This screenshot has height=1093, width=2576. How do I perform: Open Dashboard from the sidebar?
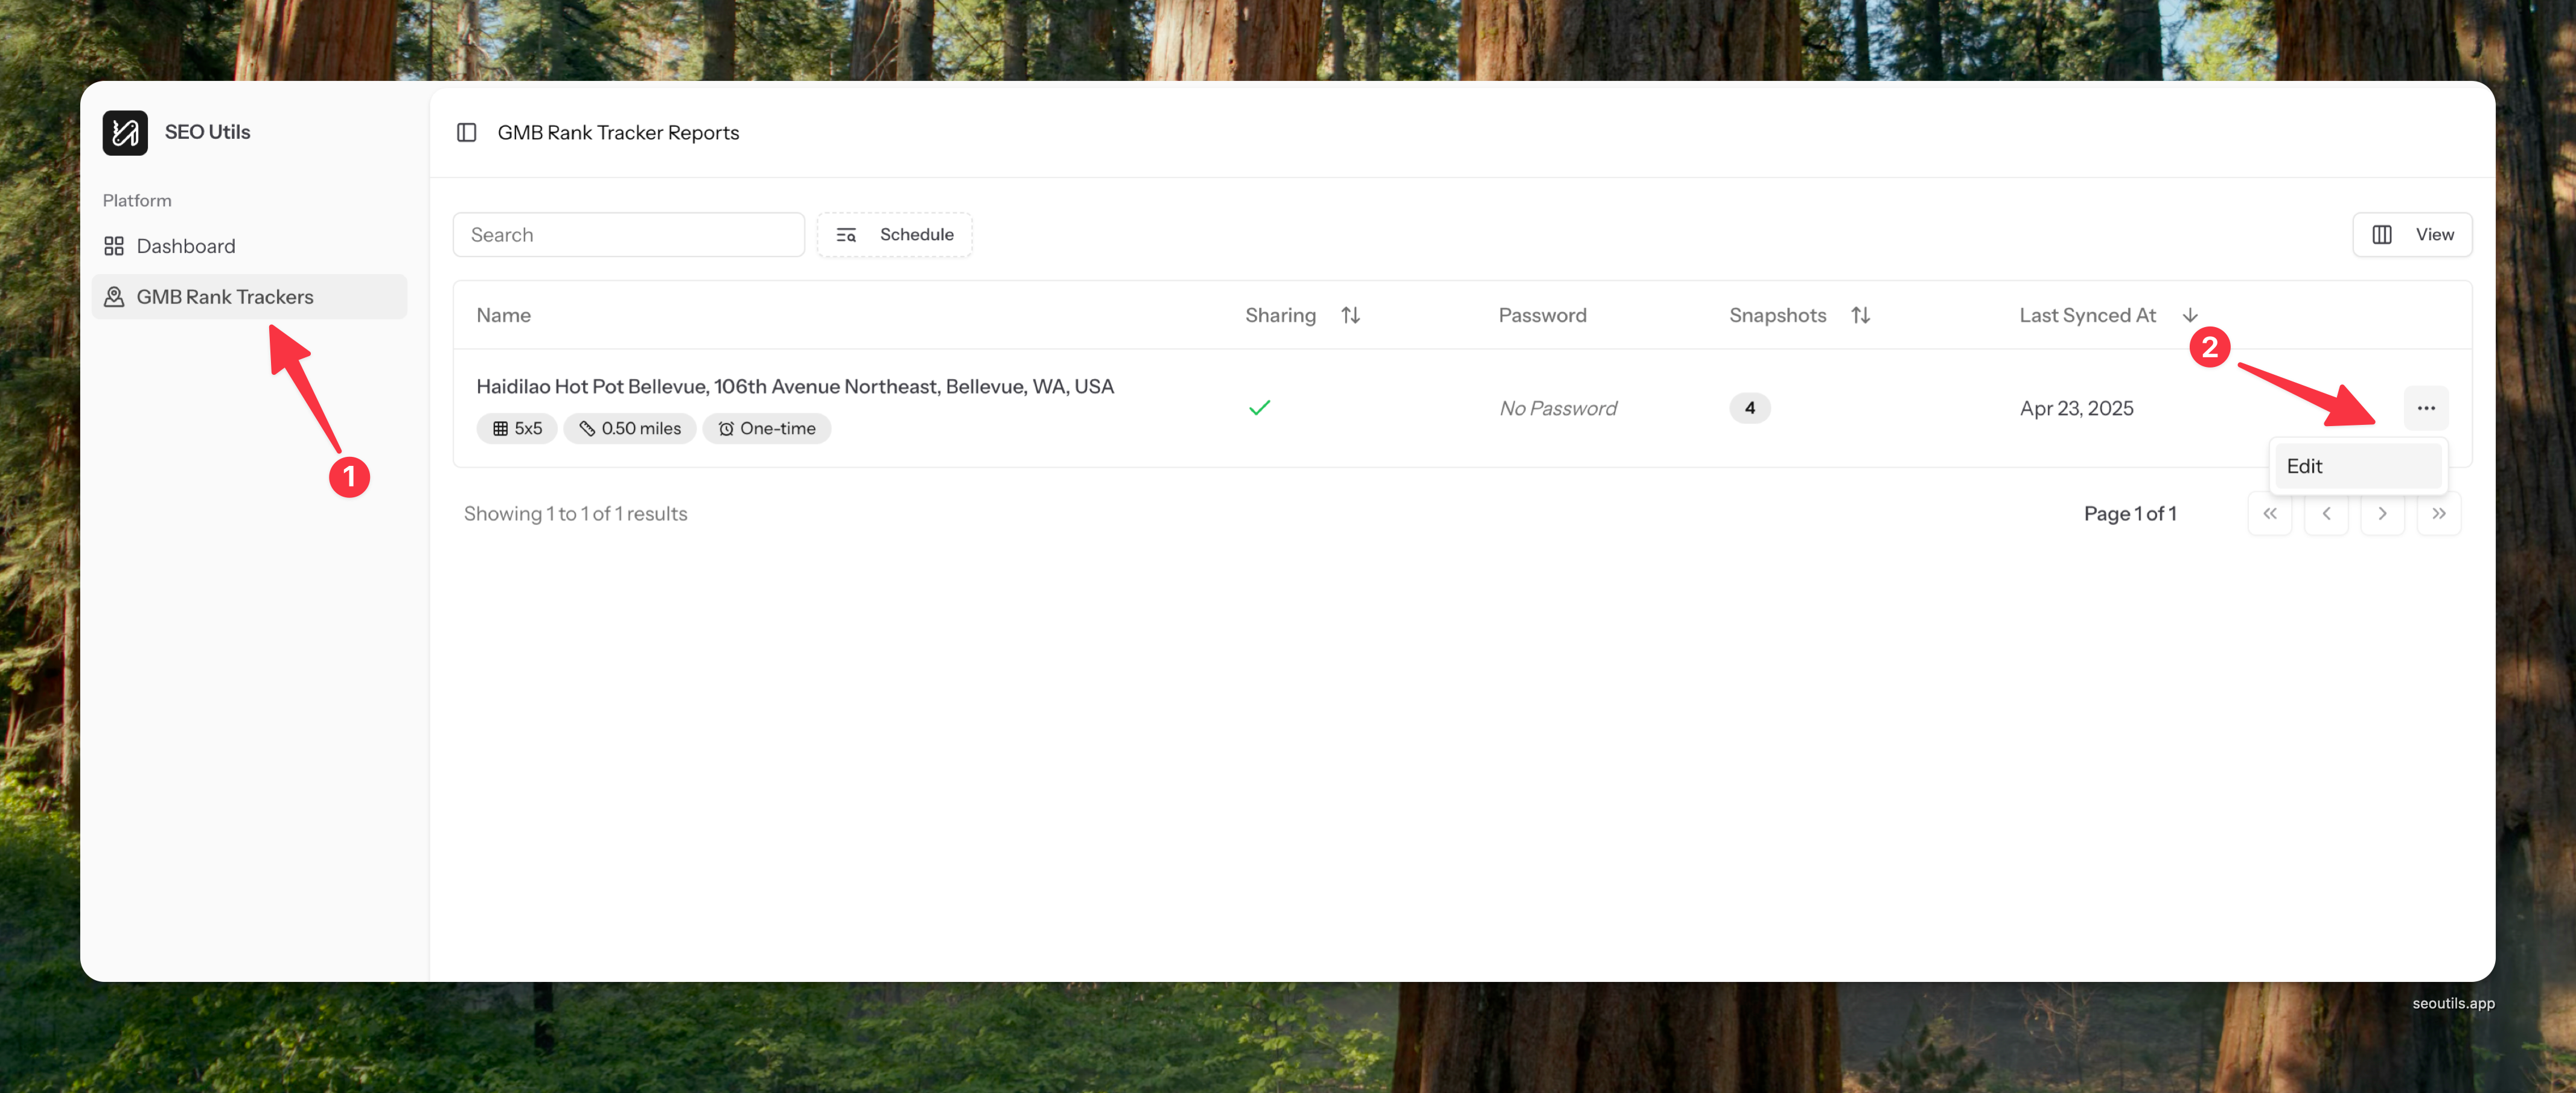click(x=185, y=246)
